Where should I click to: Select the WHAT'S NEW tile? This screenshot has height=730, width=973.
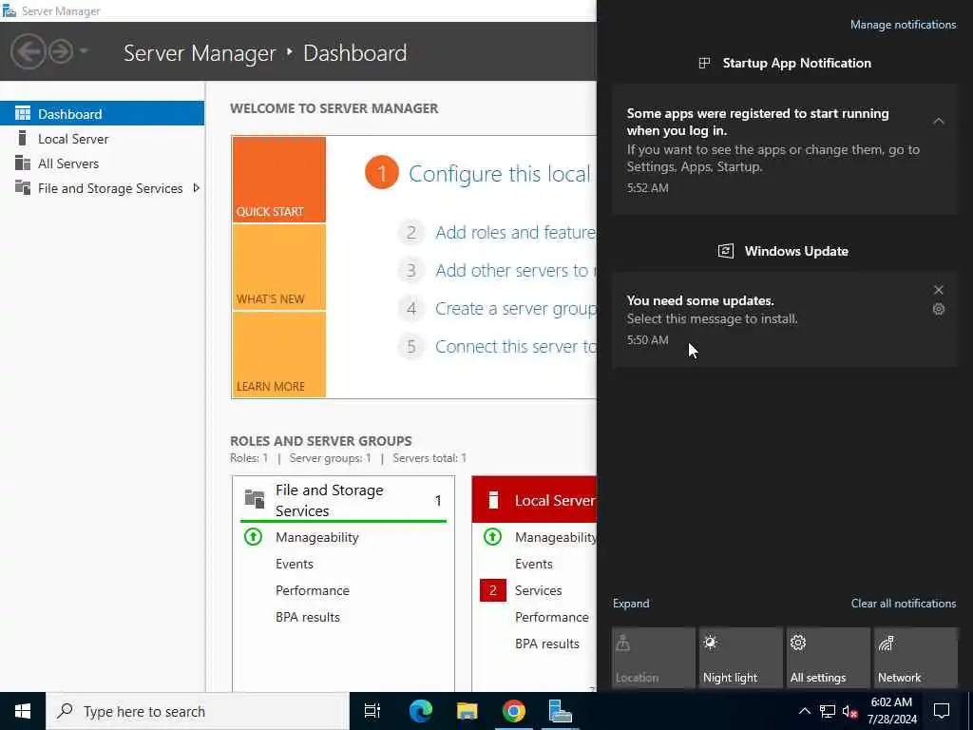click(x=278, y=267)
